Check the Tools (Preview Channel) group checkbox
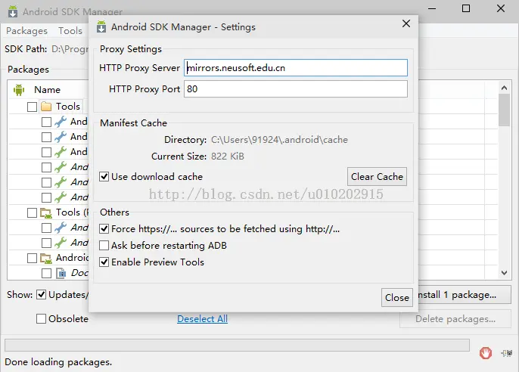 click(x=32, y=212)
